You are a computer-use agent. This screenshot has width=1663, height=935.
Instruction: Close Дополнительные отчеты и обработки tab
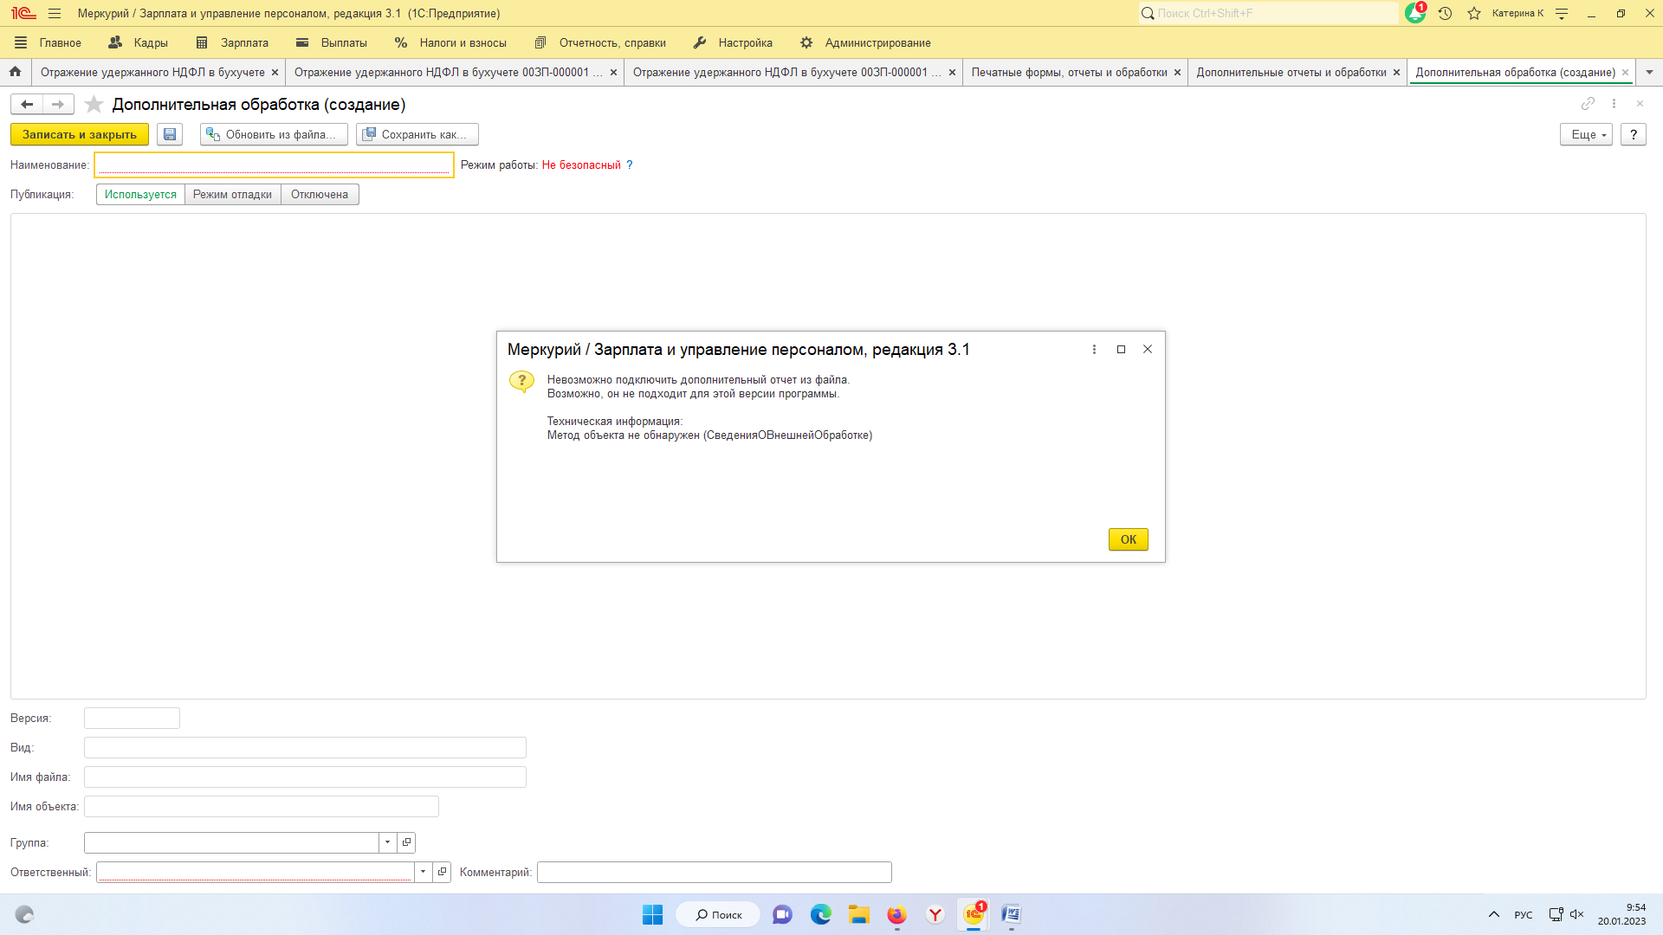click(x=1396, y=72)
